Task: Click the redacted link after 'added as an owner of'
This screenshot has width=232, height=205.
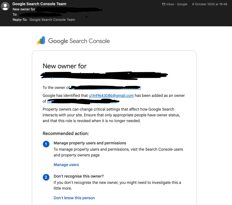Action: tap(83, 101)
